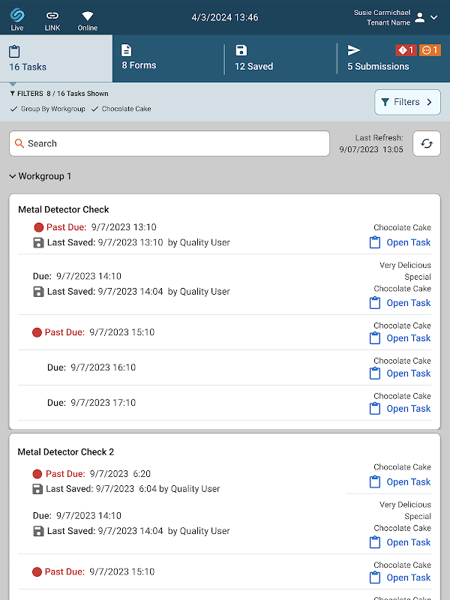Screen dimensions: 450x600
Task: Click save icon beside Last Saved 14:04 in Metal Detector Check 2
Action: point(39,531)
